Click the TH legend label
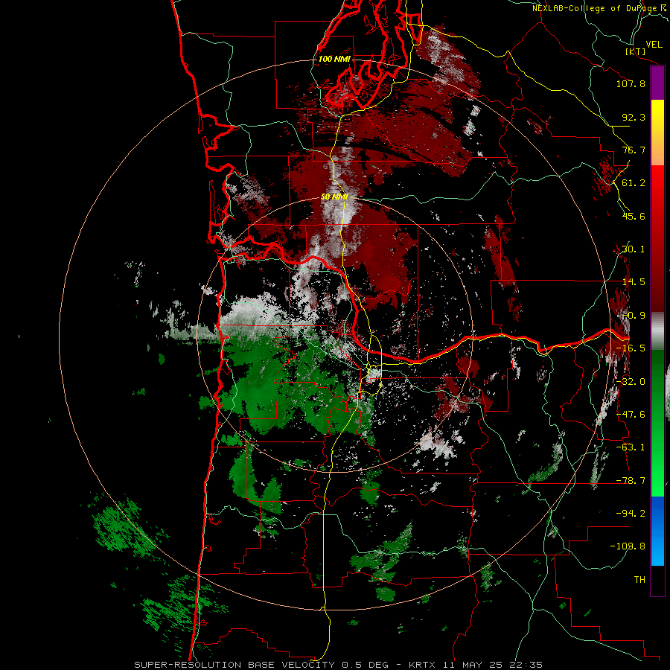Screen dimensions: 670x670 tap(639, 580)
